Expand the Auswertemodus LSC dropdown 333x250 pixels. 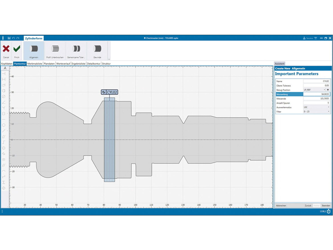click(x=316, y=107)
